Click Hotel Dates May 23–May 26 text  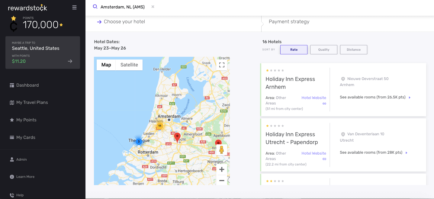tap(110, 45)
